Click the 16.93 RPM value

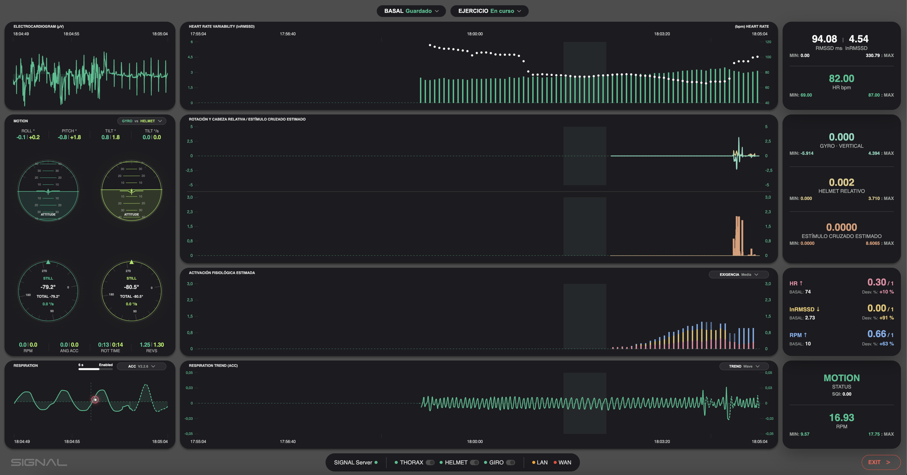click(841, 418)
